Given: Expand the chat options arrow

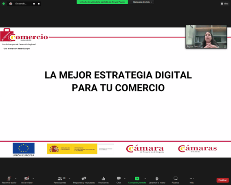Looking at the screenshot, I should click(x=125, y=178).
